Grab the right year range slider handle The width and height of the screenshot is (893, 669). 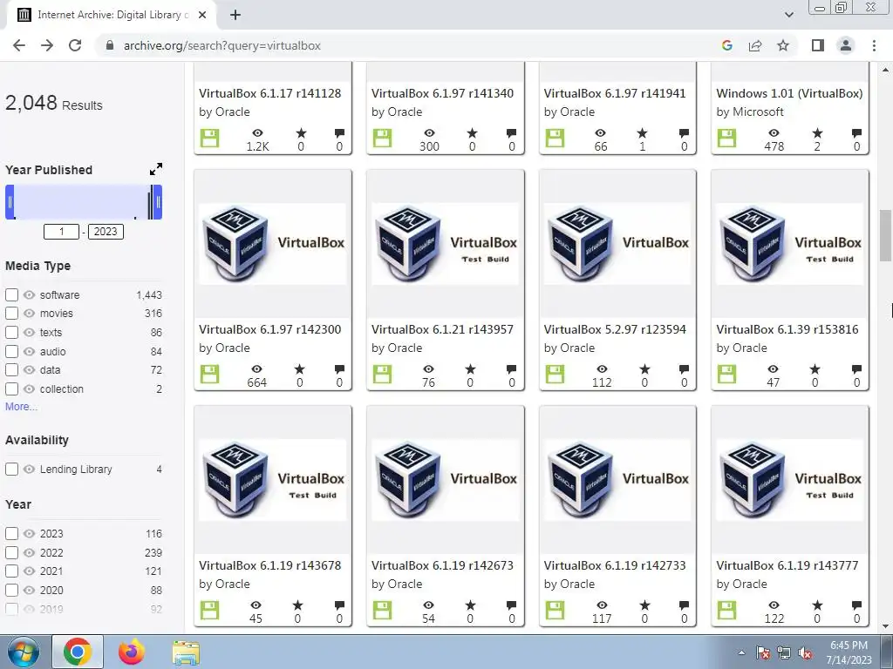tap(158, 202)
